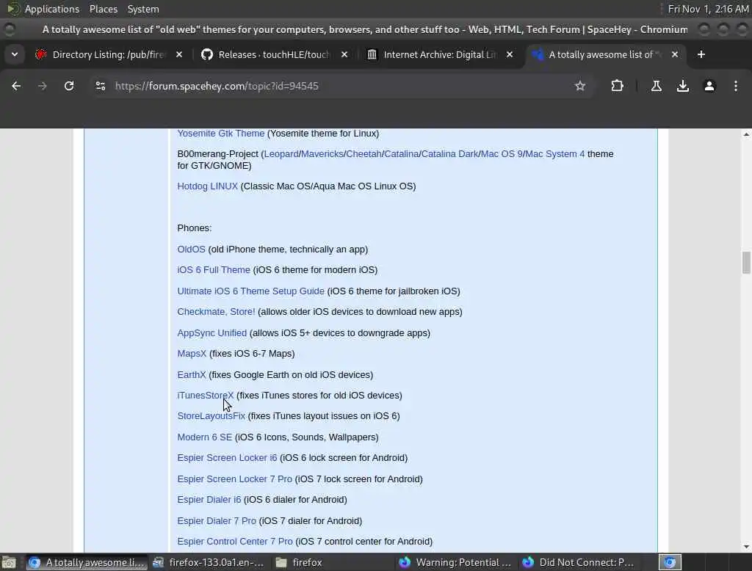Viewport: 752px width, 571px height.
Task: Open the AppSync Unified link
Action: point(212,332)
